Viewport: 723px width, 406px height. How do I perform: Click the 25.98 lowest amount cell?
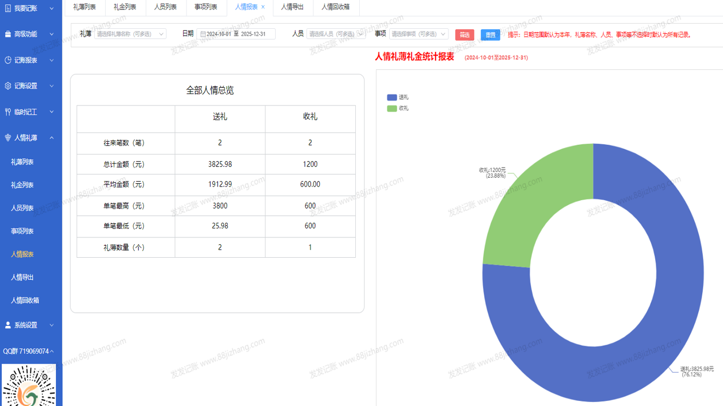[x=220, y=226]
